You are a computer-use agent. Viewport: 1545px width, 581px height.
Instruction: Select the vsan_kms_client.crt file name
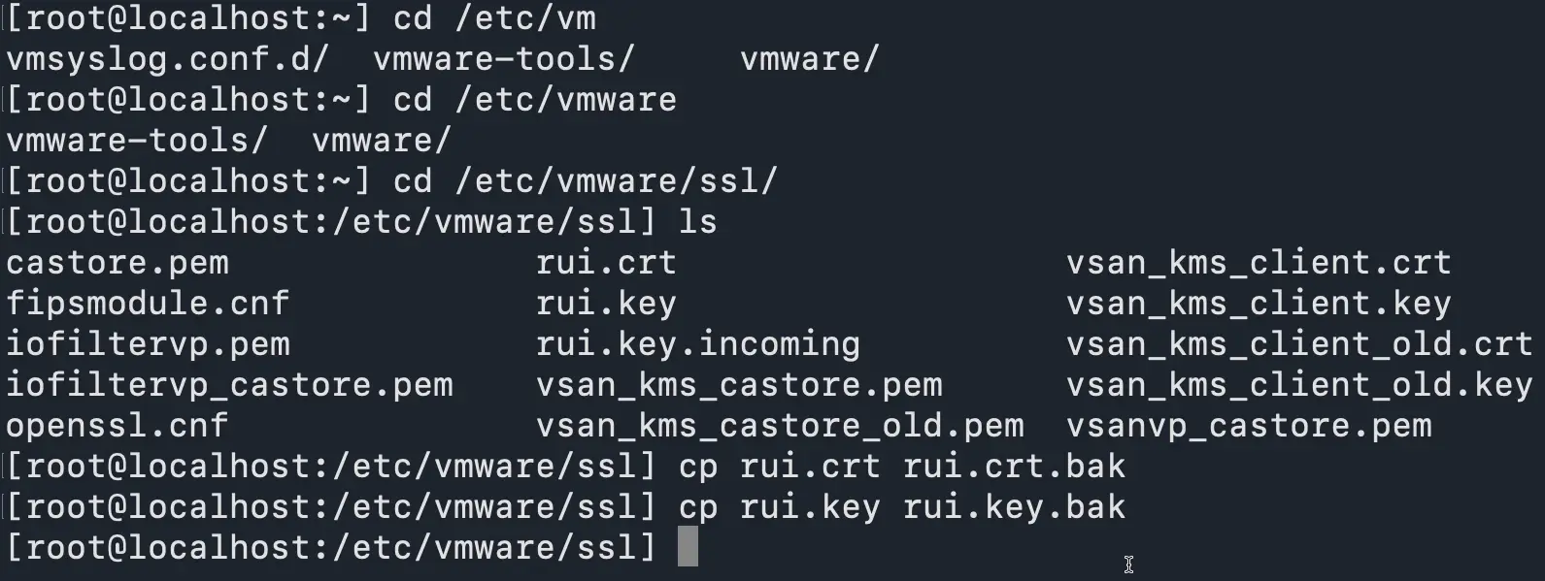(x=1259, y=263)
